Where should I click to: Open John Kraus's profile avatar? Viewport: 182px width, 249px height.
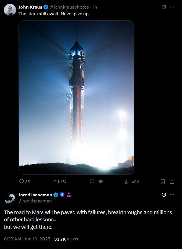click(10, 10)
